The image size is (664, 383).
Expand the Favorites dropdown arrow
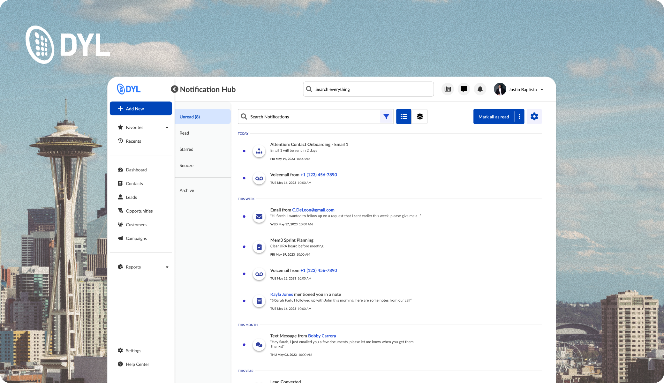pos(167,127)
